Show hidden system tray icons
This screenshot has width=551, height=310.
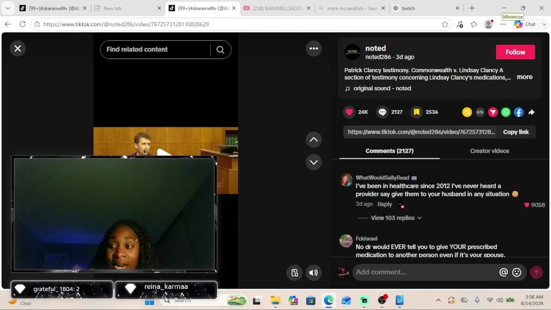[x=438, y=301]
